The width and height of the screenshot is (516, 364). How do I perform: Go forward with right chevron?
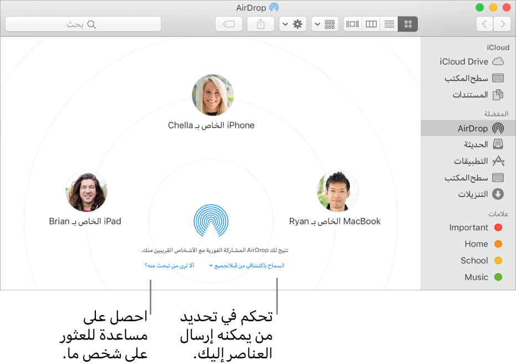click(x=502, y=24)
